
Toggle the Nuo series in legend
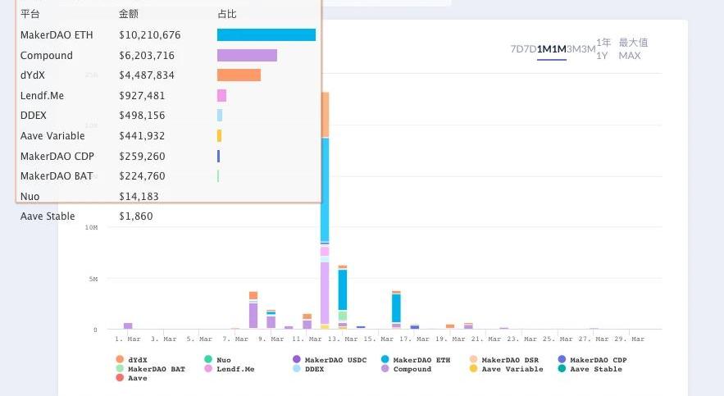pyautogui.click(x=208, y=360)
